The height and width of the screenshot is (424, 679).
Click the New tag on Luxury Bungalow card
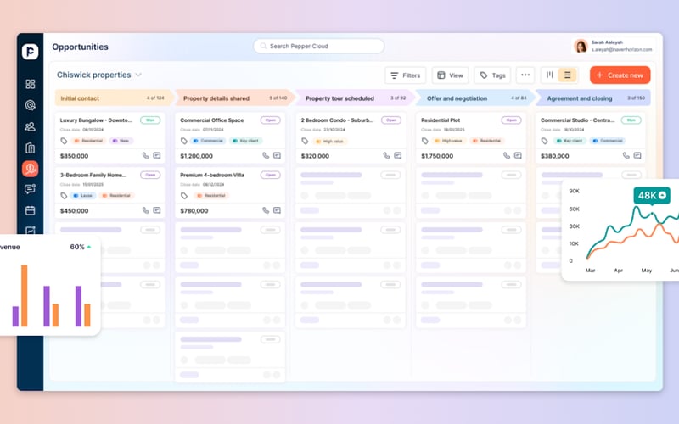click(x=121, y=141)
